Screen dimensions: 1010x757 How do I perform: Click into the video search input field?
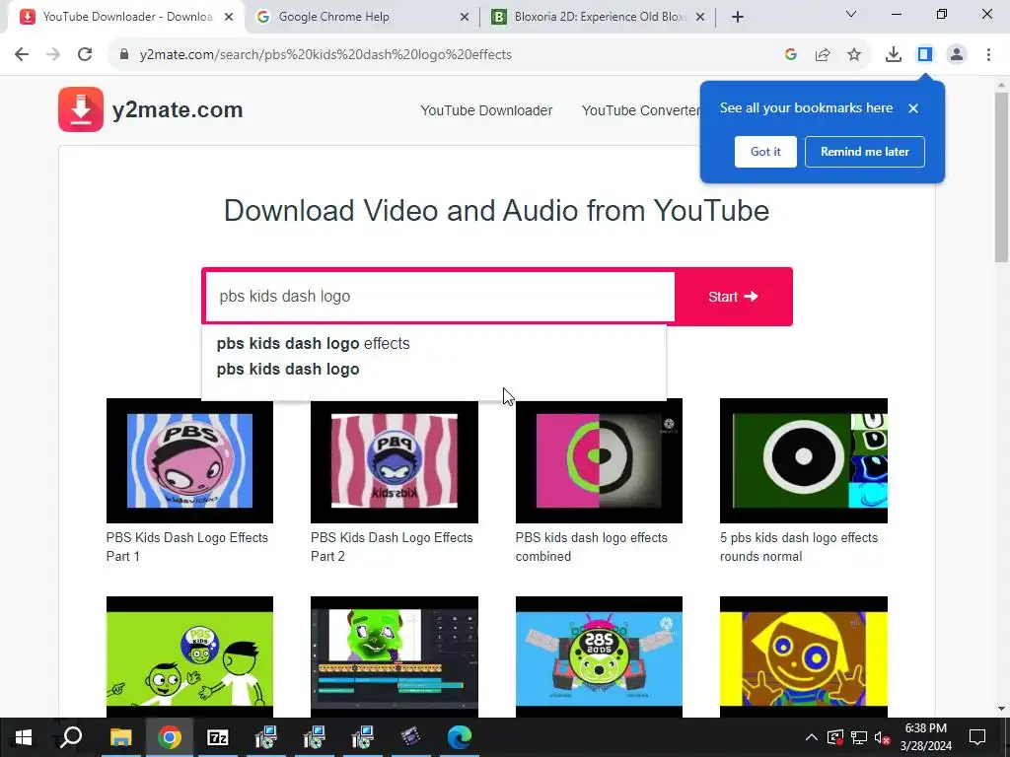(x=439, y=296)
